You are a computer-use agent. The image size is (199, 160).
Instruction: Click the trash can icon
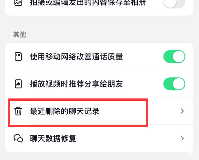(18, 111)
